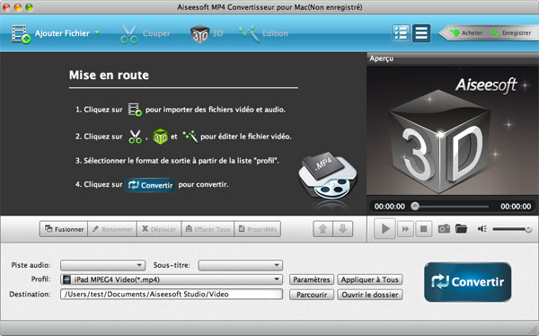
Task: Move item down with the down arrow
Action: (x=343, y=229)
